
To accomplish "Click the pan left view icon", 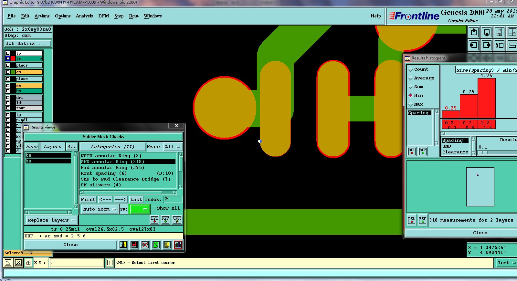I will coord(474,45).
